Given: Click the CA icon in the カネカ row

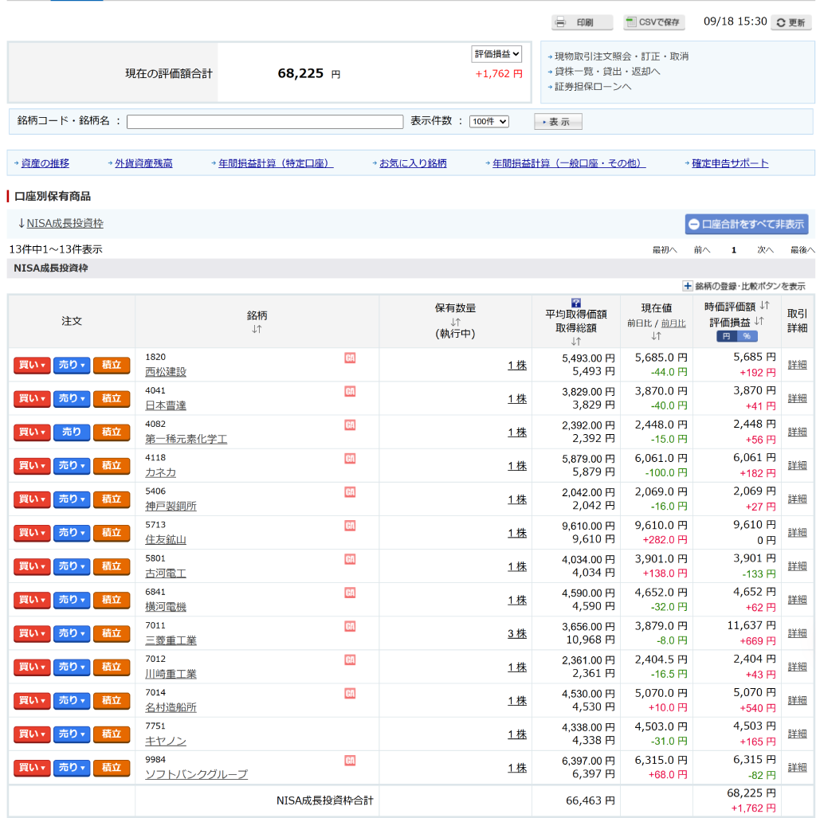Looking at the screenshot, I should 350,459.
